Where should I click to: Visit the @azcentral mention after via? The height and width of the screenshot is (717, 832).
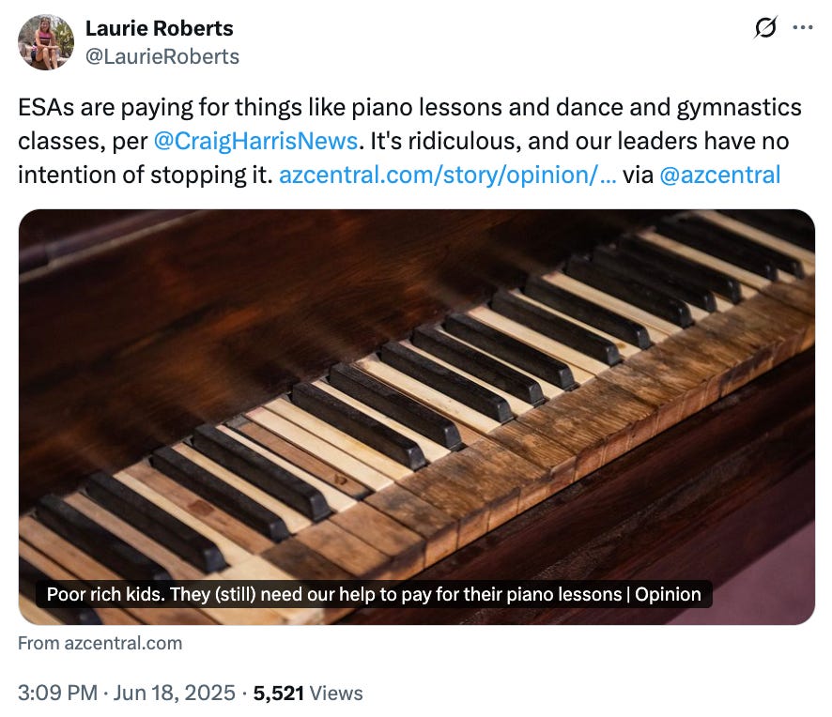720,175
